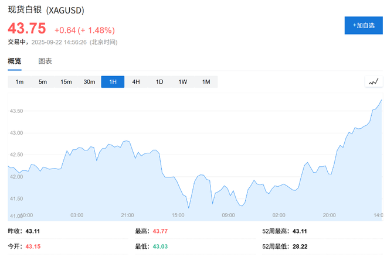This screenshot has height=257, width=387.
Task: Click the 现货白银 (XAGUSD) title
Action: 46,11
